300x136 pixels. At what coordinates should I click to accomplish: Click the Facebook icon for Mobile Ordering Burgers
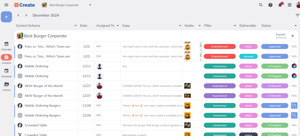(x=20, y=105)
